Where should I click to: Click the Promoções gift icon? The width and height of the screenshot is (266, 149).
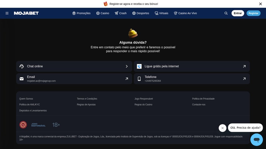[74, 13]
